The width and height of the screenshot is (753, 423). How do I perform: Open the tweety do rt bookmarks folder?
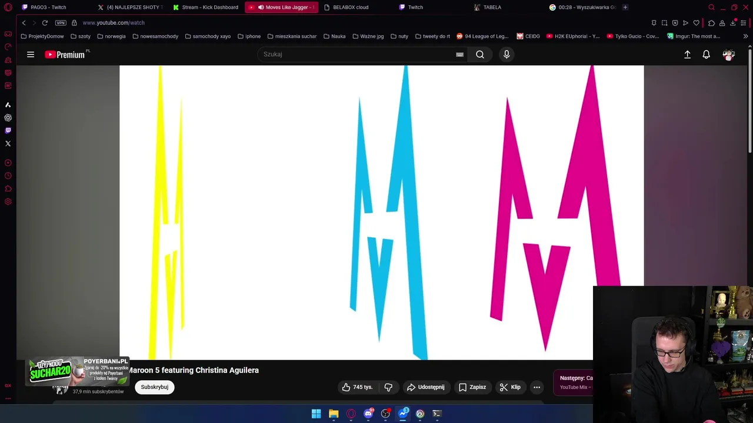[x=432, y=36]
